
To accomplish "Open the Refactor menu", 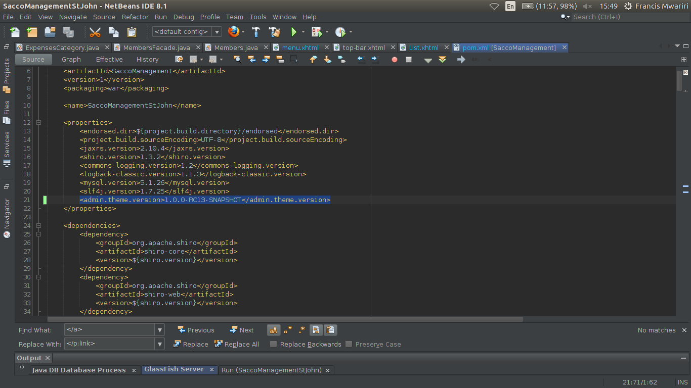I will point(135,17).
